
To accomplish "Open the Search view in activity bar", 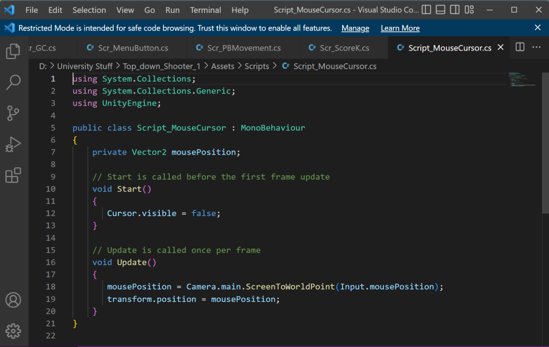I will pos(13,82).
